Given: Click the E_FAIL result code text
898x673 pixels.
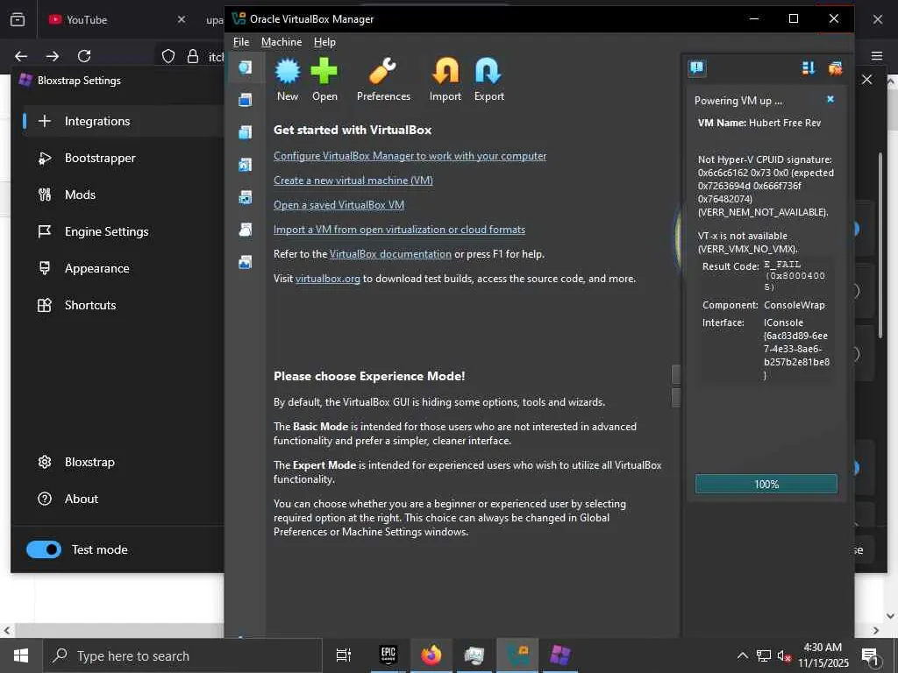Looking at the screenshot, I should coord(795,275).
